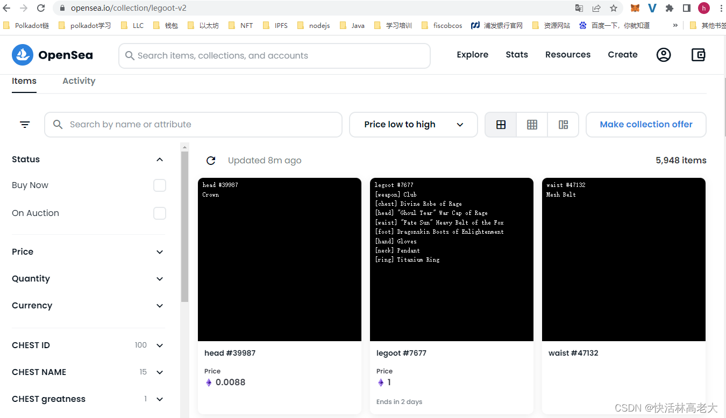
Task: Click the OpenSea logo icon
Action: point(23,55)
